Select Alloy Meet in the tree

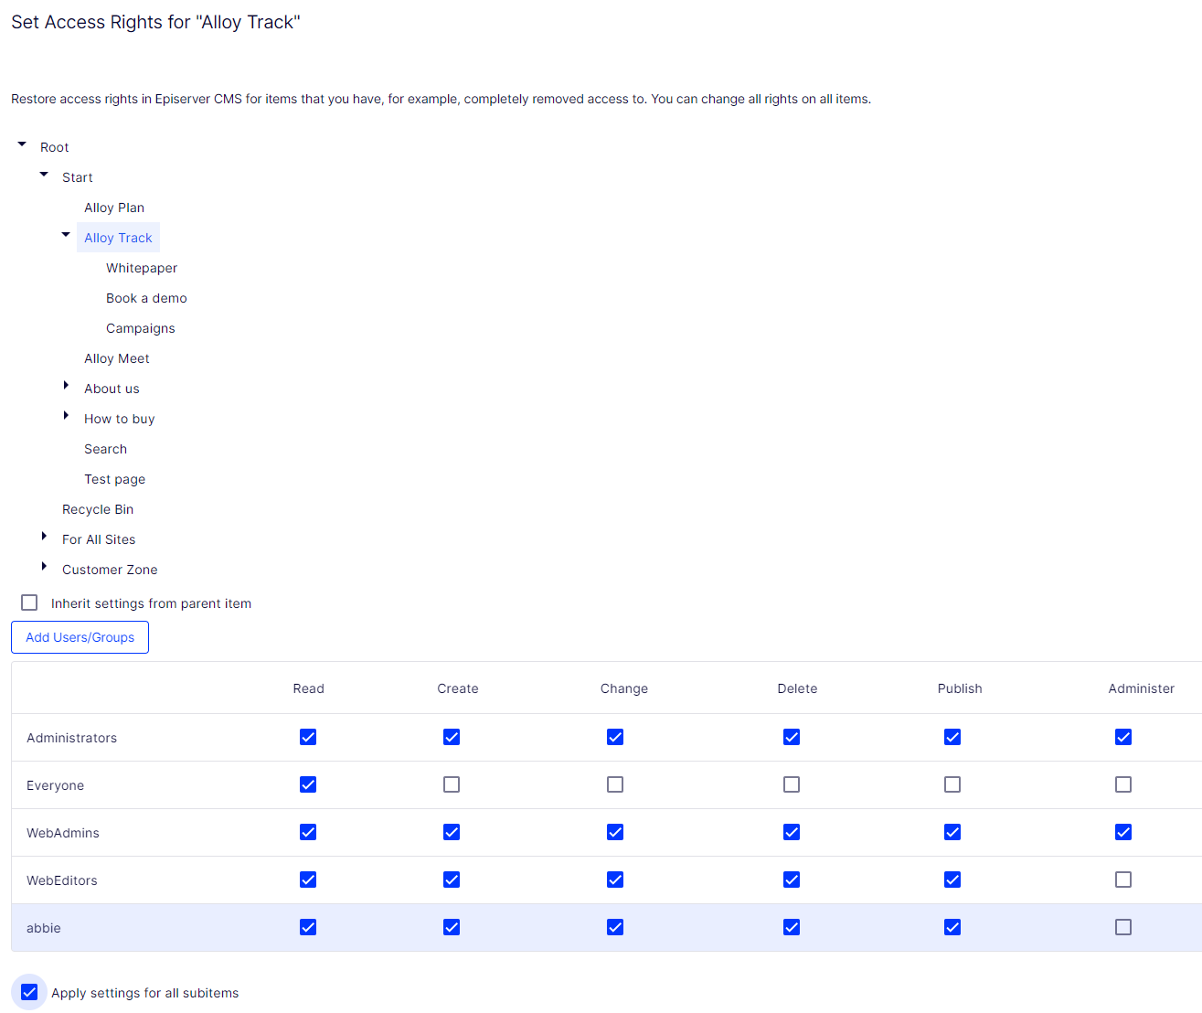[x=117, y=358]
